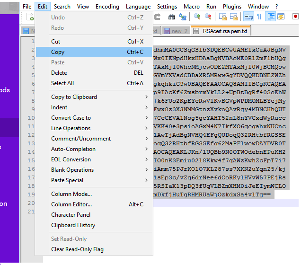Toggle synchronize horizontal scrolling icon
This screenshot has width=301, height=265.
coord(234,17)
